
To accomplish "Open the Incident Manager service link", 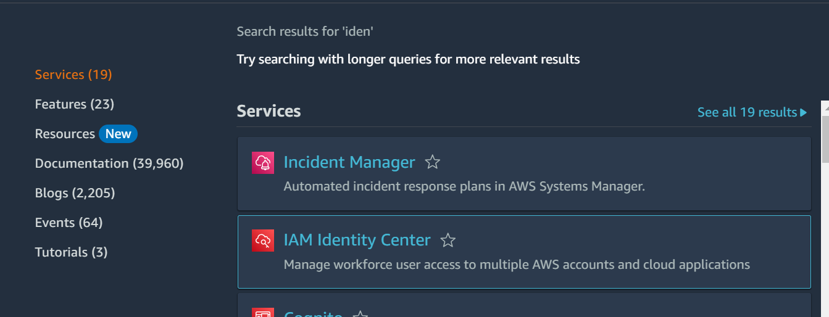I will (x=349, y=162).
